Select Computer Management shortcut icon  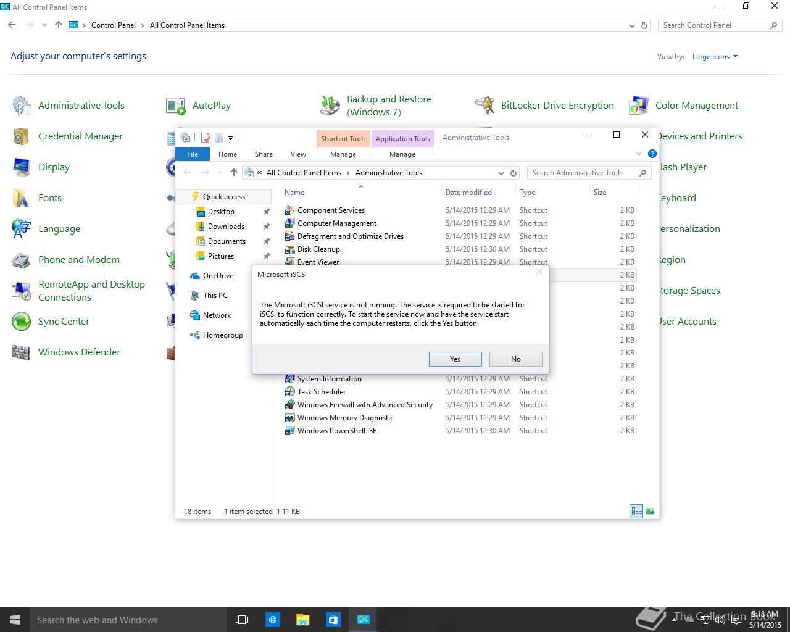click(289, 223)
